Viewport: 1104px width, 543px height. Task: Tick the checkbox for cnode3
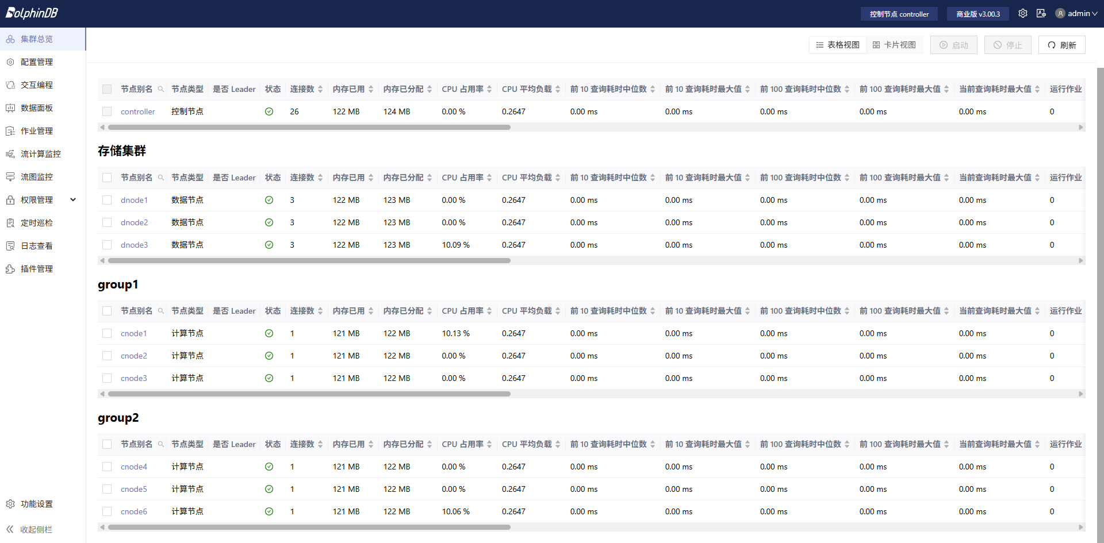click(x=107, y=378)
